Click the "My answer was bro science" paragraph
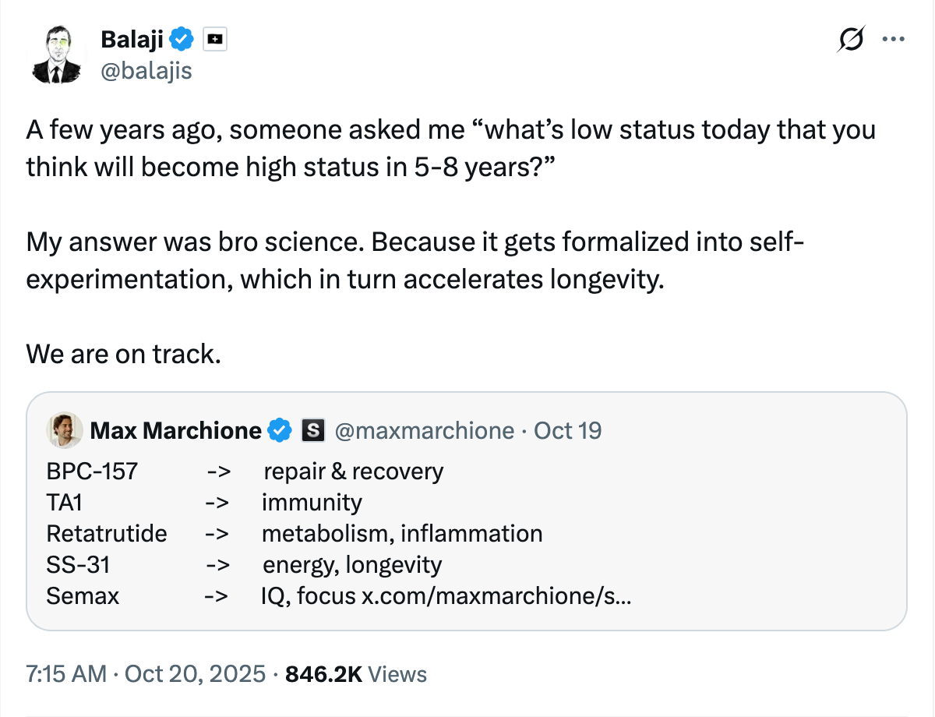This screenshot has width=935, height=717. pos(415,260)
